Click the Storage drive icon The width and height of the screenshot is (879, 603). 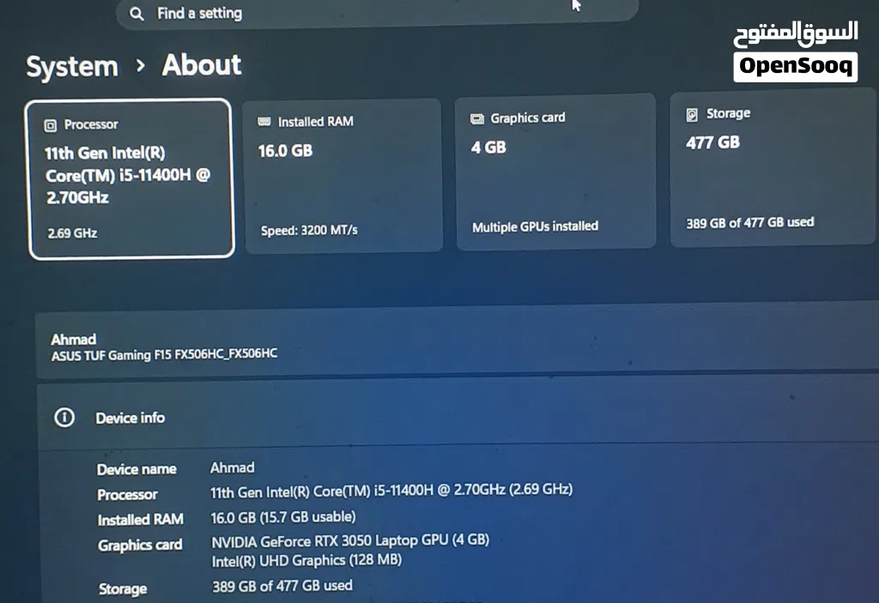[x=692, y=115]
